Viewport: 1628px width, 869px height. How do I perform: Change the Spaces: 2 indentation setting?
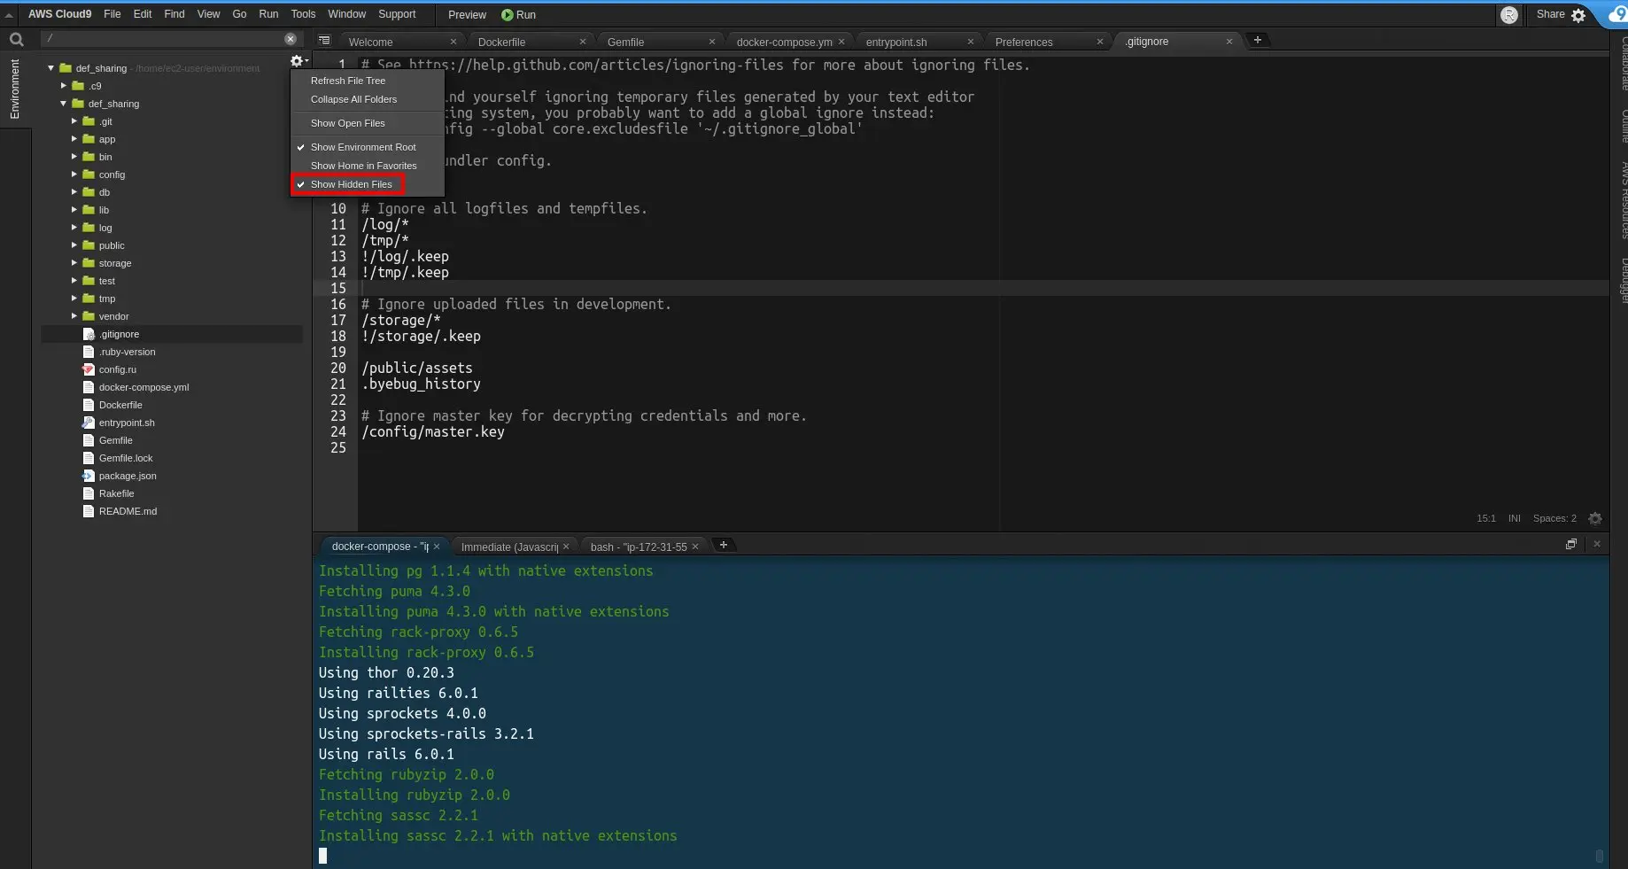pyautogui.click(x=1554, y=518)
